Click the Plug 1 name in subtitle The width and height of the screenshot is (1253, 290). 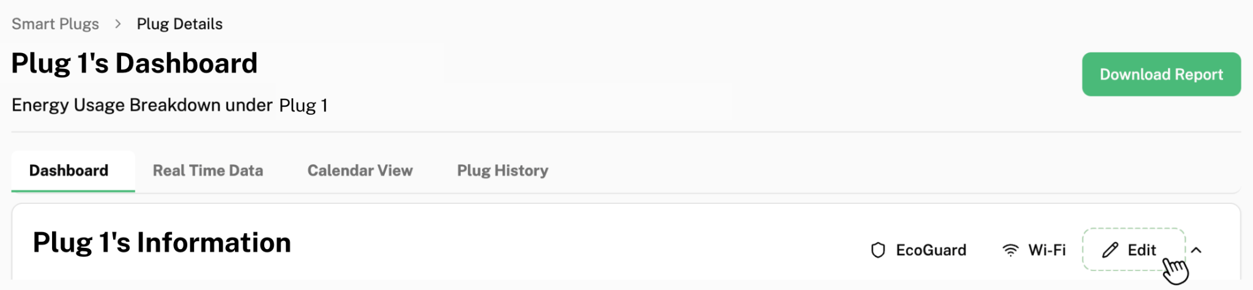(x=303, y=106)
